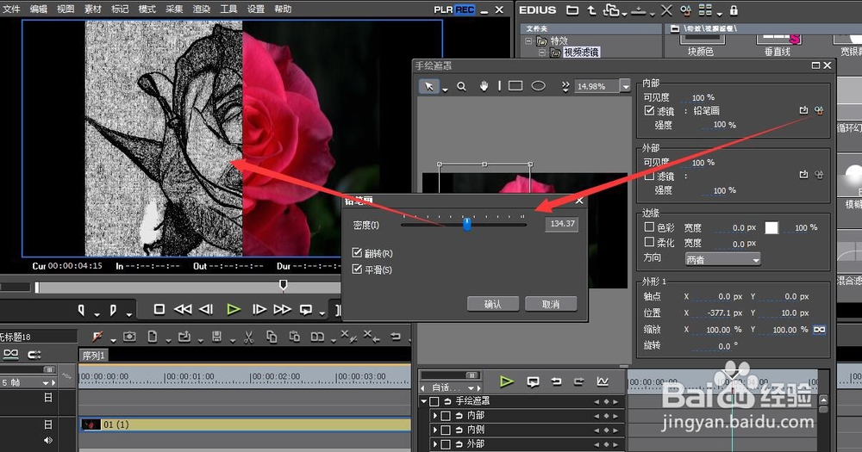Open selection tool dropdown arrow in mask toolbar

[x=445, y=89]
